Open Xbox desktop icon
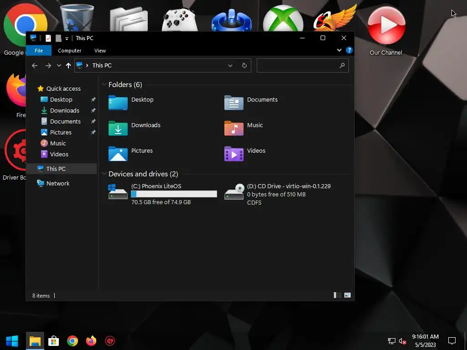Viewport: 467px width, 350px height. point(283,18)
